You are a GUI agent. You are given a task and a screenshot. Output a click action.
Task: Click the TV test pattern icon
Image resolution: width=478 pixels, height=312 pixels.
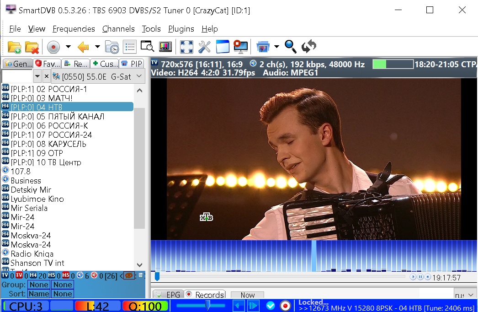tap(165, 47)
